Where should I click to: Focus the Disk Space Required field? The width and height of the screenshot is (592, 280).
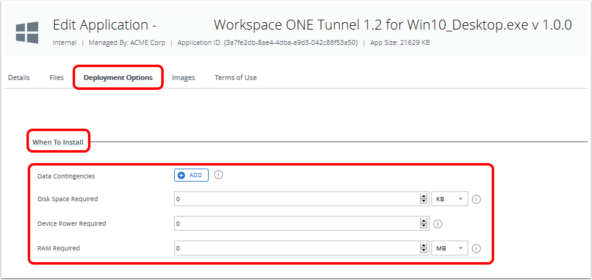(295, 199)
